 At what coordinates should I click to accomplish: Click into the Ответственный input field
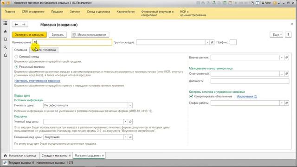pyautogui.click(x=245, y=74)
